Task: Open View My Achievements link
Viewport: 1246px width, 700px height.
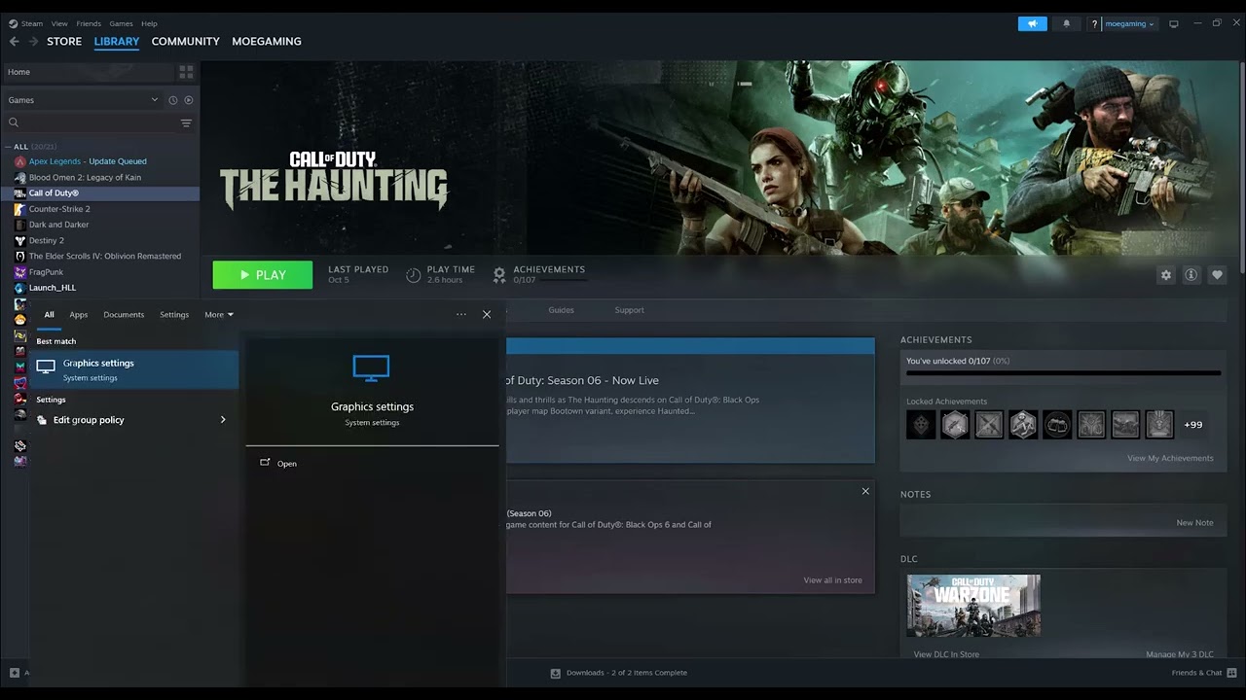Action: (x=1170, y=458)
